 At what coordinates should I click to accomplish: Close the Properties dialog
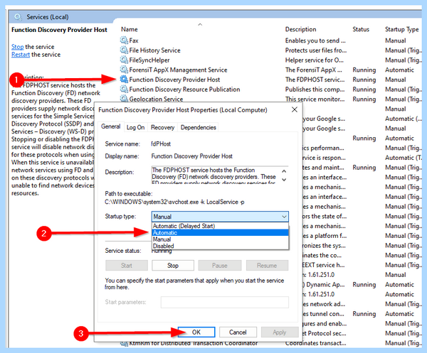(295, 109)
